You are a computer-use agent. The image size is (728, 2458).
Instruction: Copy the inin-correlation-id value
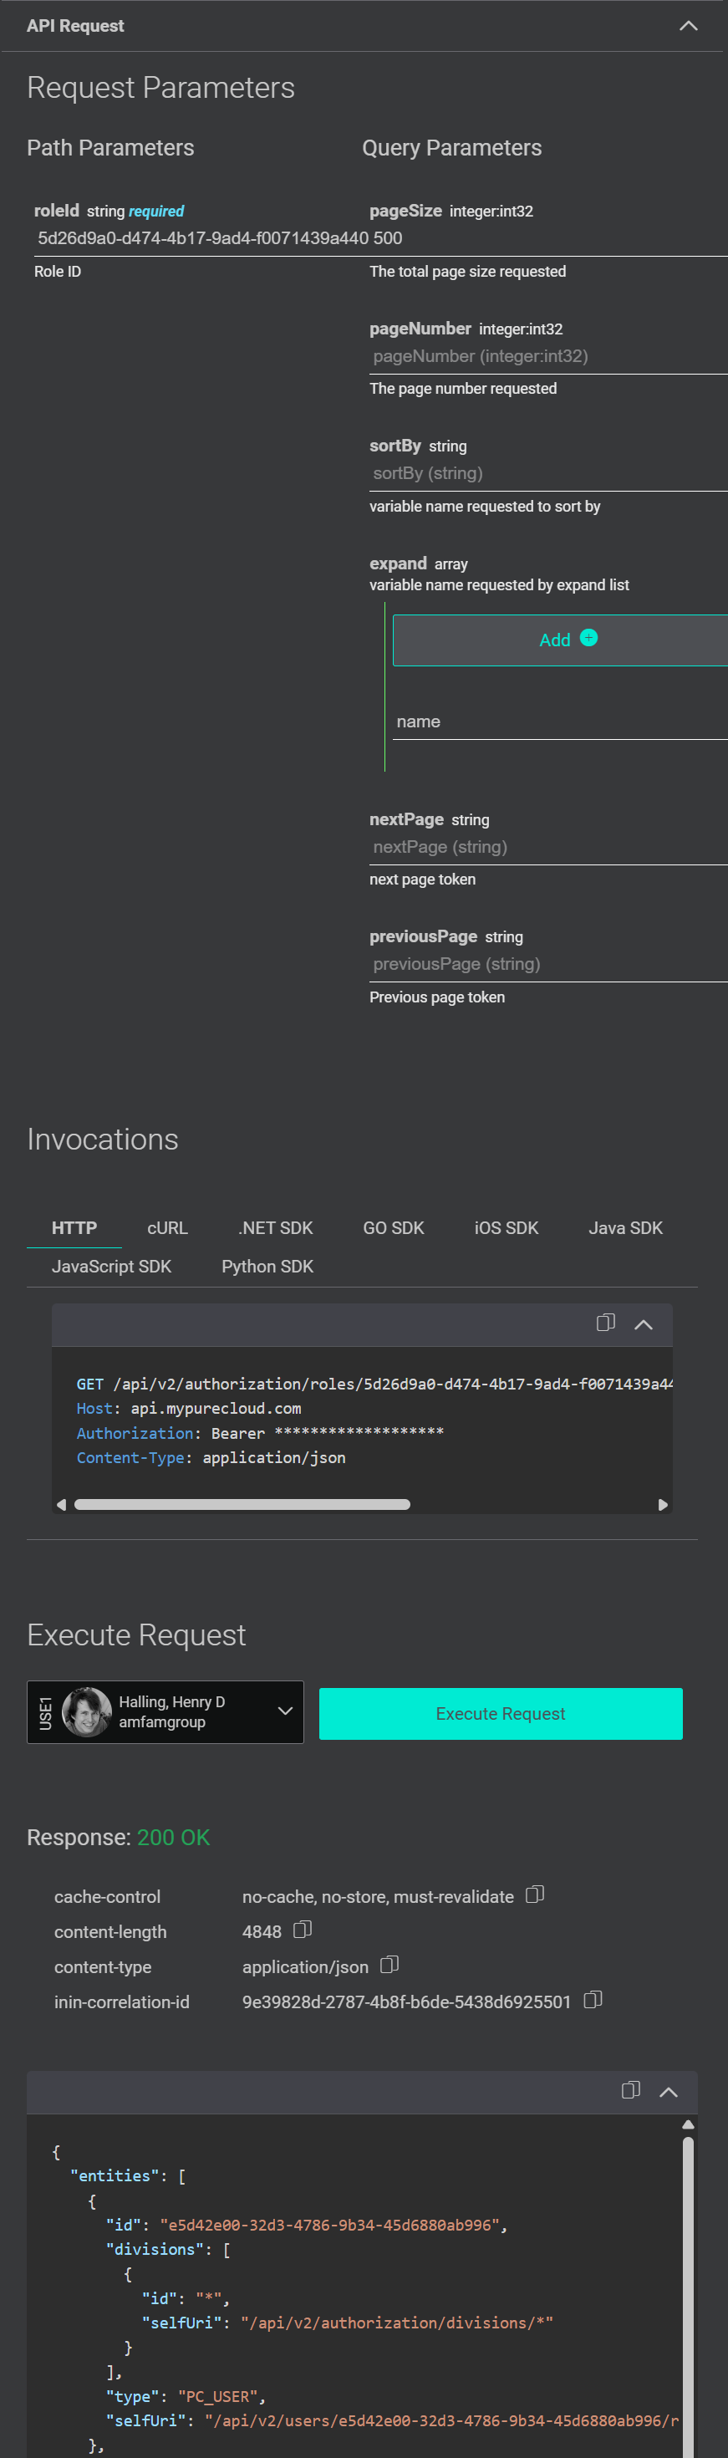point(593,1999)
